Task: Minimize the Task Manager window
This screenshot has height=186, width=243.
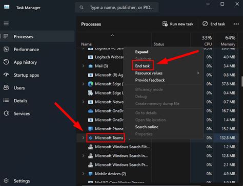Action: point(208,4)
